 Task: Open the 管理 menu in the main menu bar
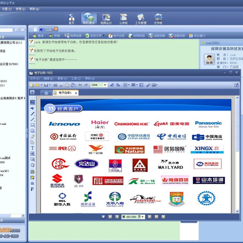click(x=20, y=9)
